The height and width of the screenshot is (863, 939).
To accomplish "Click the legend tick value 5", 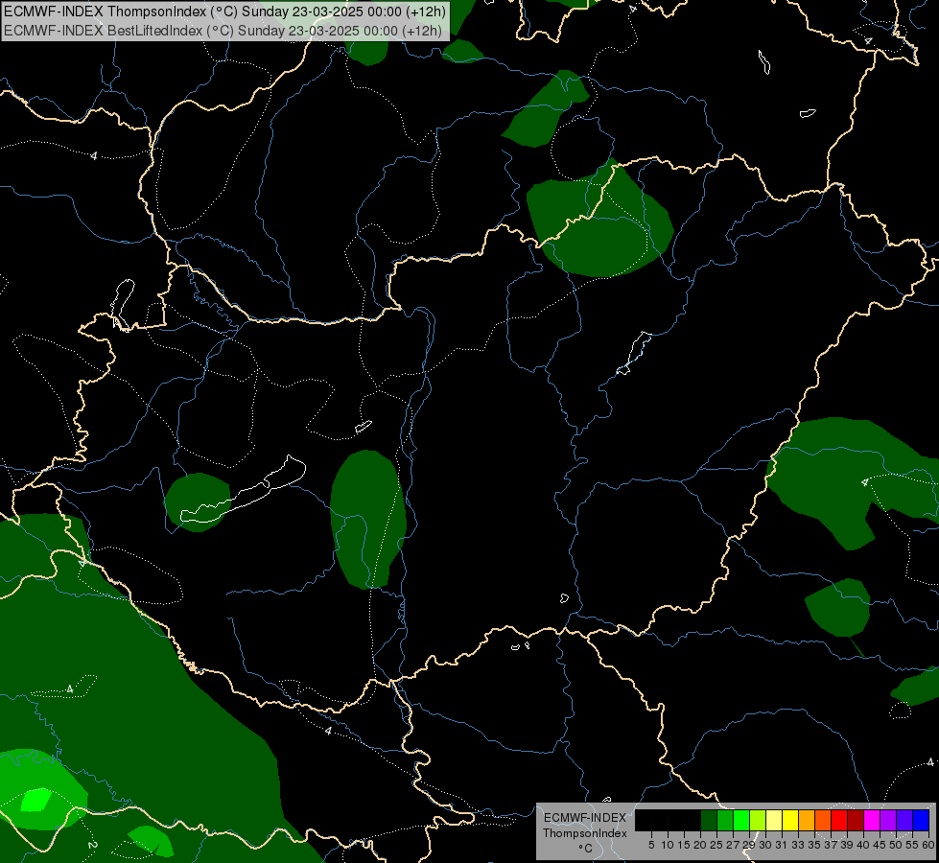I will coord(651,845).
